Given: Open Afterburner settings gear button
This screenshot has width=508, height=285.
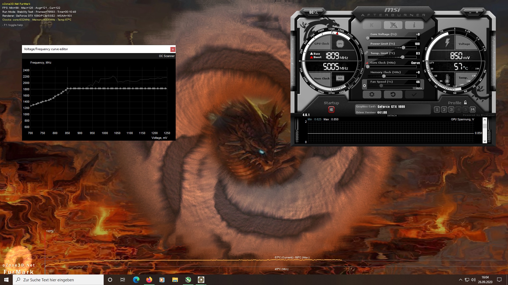Looking at the screenshot, I should [372, 94].
